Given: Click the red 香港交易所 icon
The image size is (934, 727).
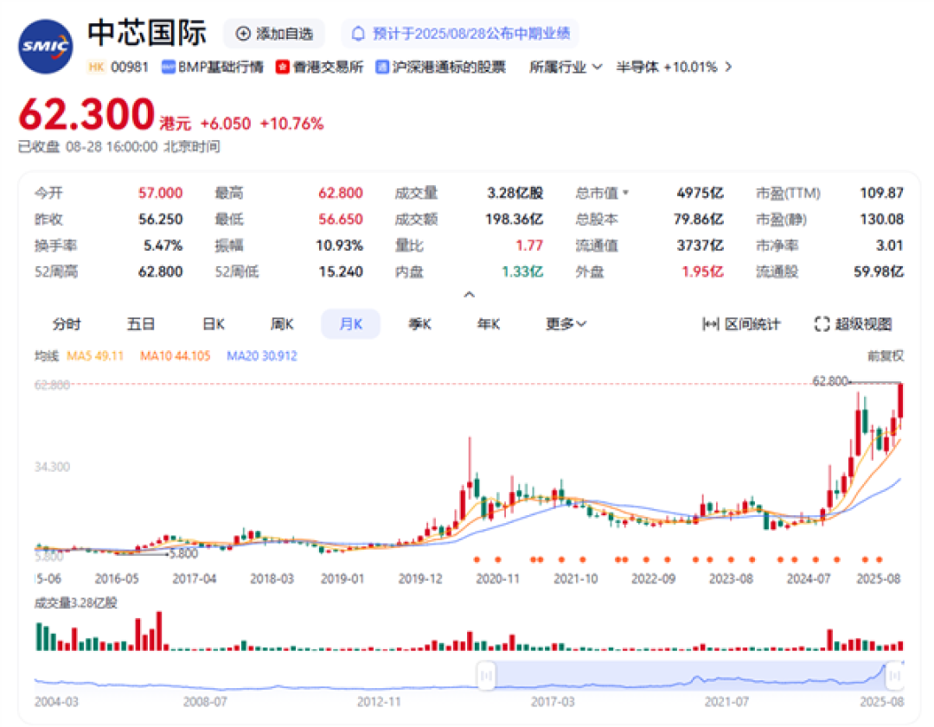Looking at the screenshot, I should (282, 67).
